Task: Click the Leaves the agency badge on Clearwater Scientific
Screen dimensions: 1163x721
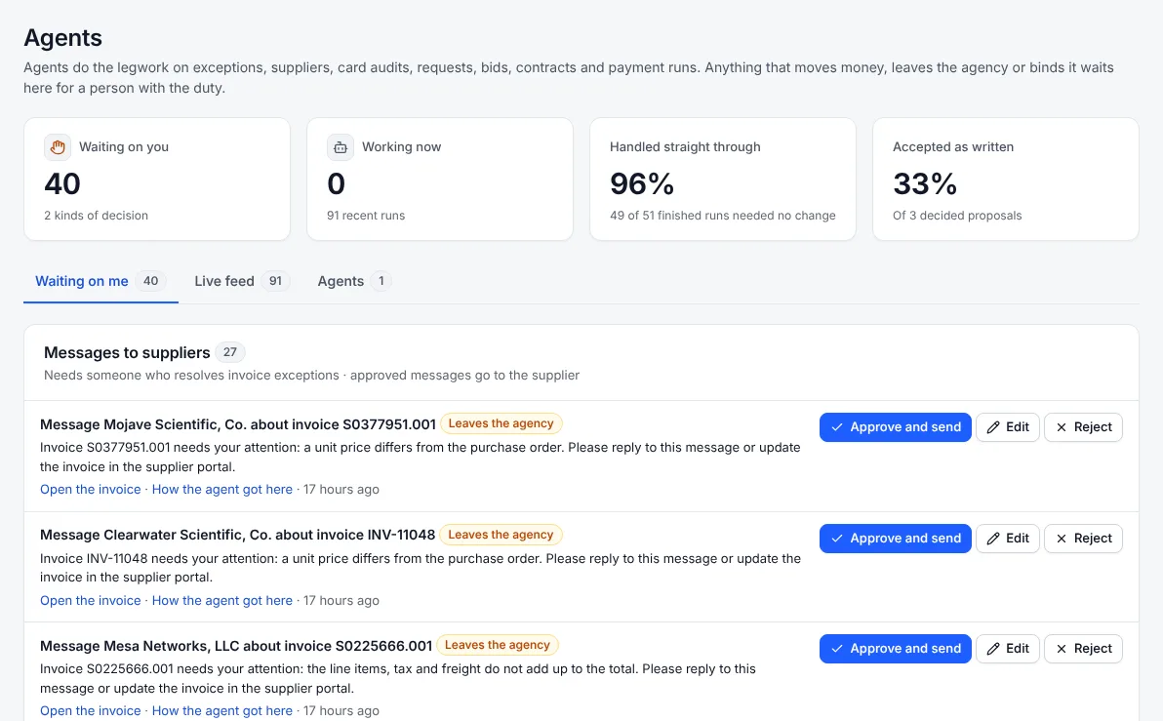Action: 501,535
